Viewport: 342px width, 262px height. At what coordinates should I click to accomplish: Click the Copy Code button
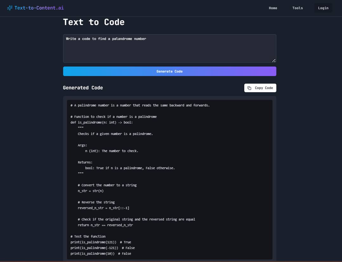(x=260, y=88)
